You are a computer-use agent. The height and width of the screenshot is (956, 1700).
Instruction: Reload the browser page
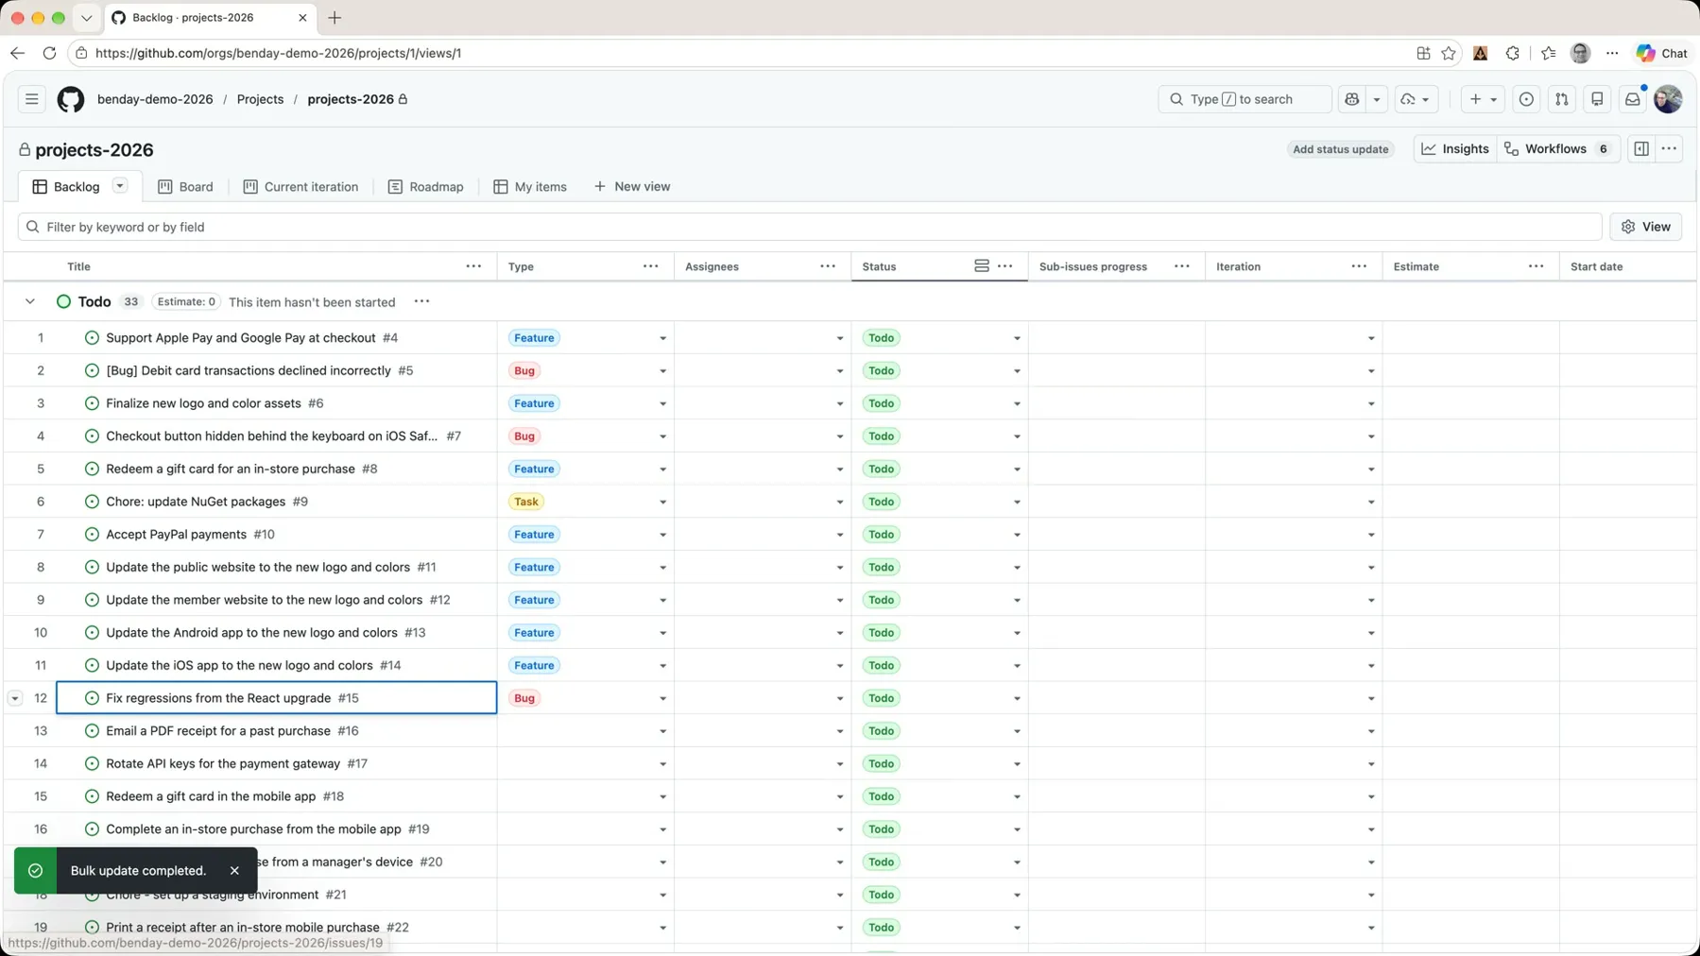click(x=49, y=53)
